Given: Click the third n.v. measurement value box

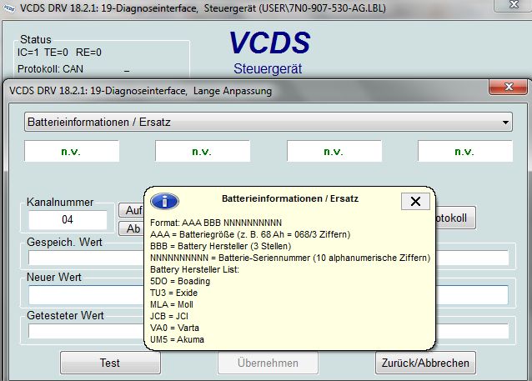Looking at the screenshot, I should click(x=334, y=151).
